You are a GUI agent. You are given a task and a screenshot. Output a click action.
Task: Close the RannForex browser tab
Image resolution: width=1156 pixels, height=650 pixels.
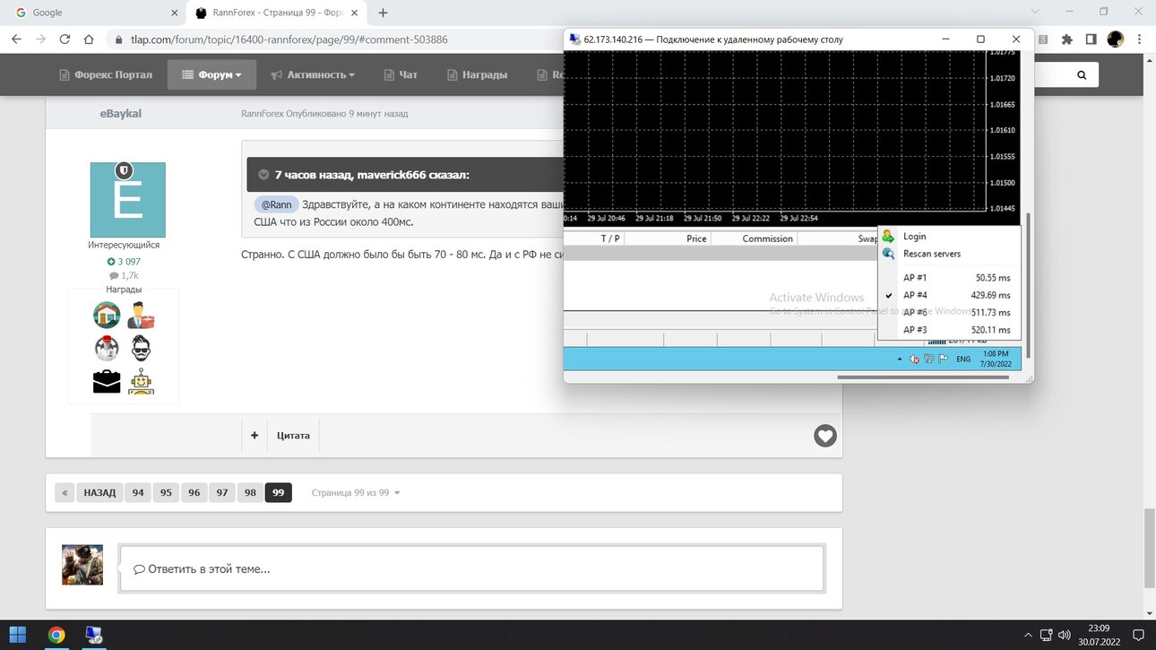pyautogui.click(x=357, y=13)
